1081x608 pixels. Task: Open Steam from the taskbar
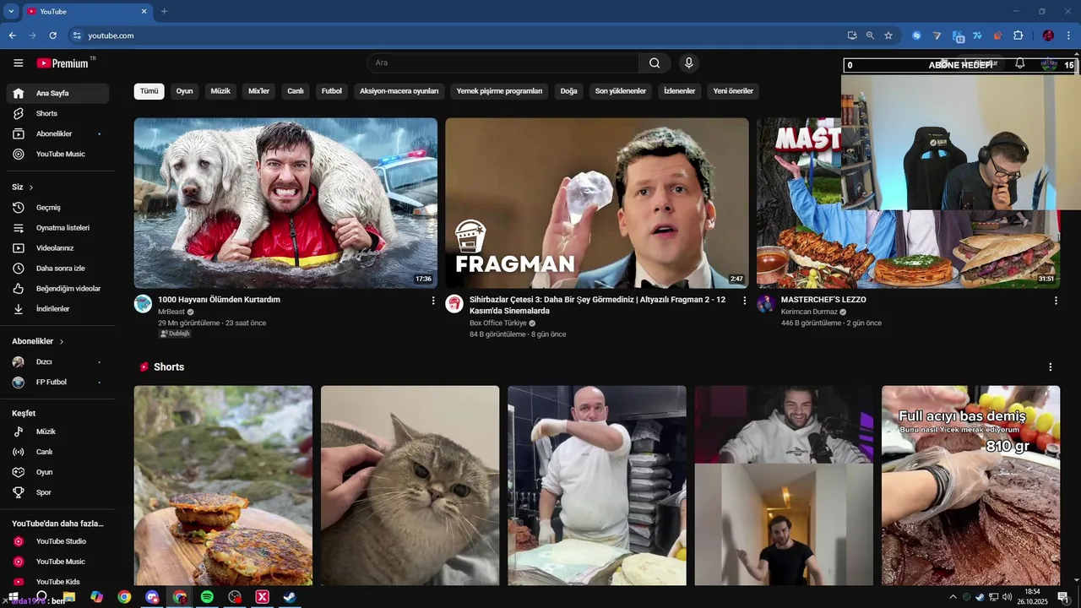[289, 597]
